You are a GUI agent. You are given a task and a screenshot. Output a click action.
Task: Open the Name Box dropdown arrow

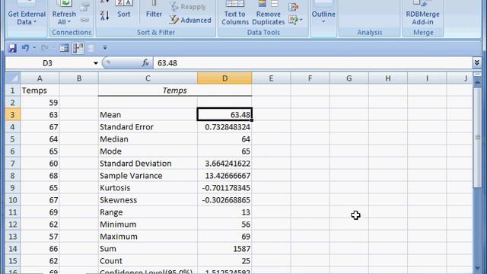pyautogui.click(x=96, y=63)
